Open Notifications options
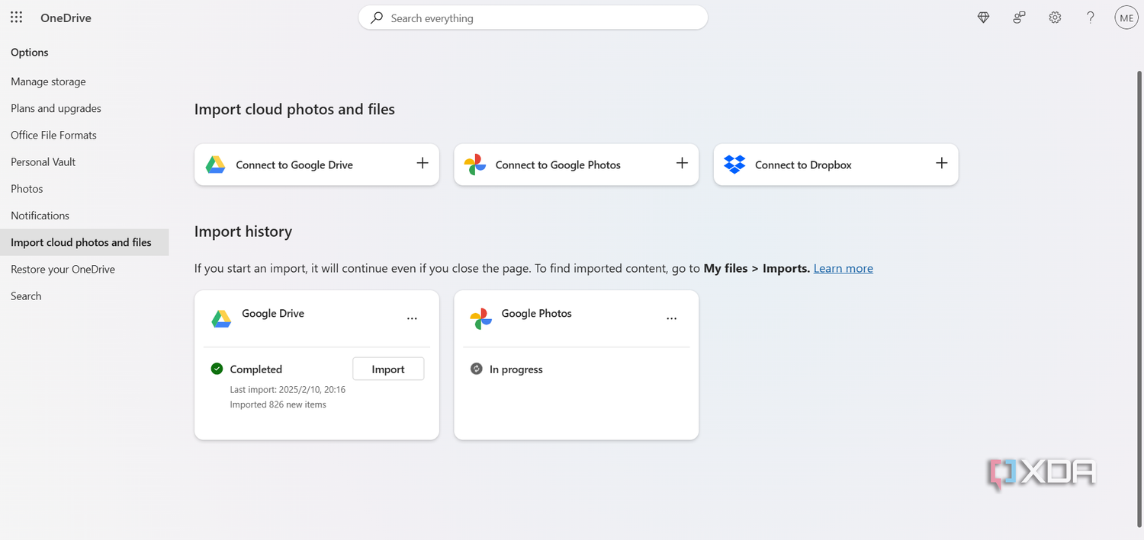The width and height of the screenshot is (1144, 540). coord(40,216)
